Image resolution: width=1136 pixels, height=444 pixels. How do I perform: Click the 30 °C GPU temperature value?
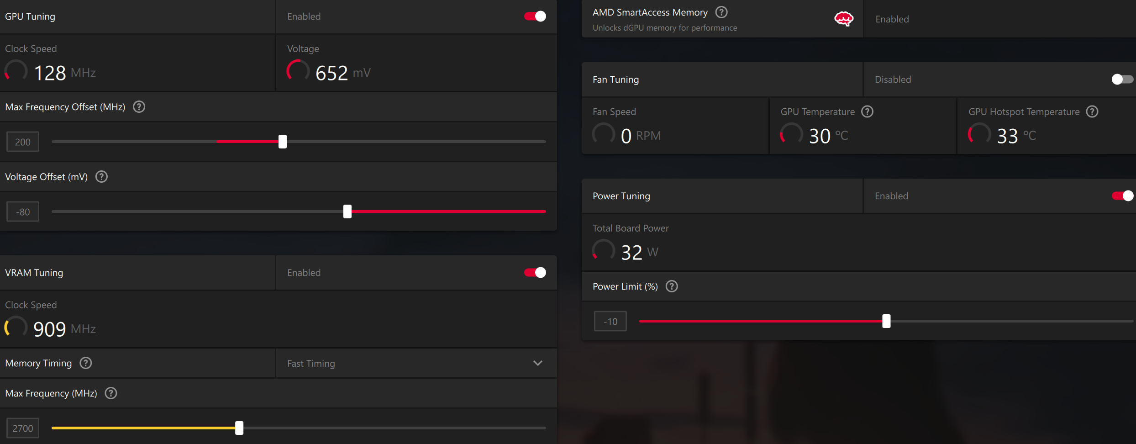pyautogui.click(x=829, y=136)
